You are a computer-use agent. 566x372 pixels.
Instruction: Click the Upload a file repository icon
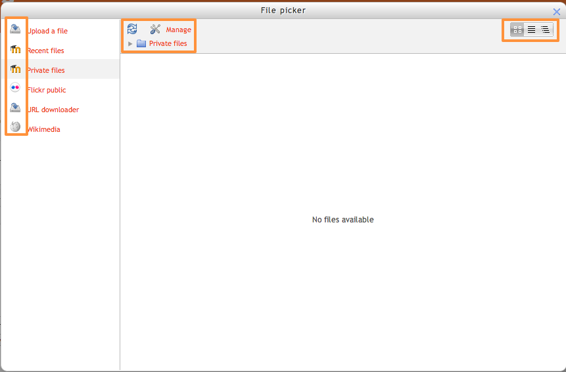point(15,29)
